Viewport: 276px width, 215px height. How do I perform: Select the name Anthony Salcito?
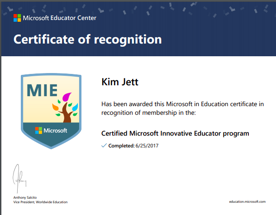click(25, 197)
